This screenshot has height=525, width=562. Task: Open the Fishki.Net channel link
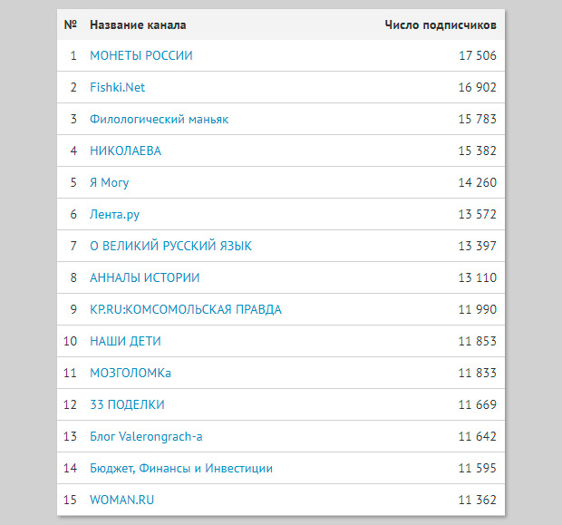pyautogui.click(x=117, y=87)
